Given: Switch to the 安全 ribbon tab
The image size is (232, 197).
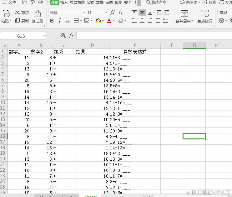Looking at the screenshot, I should pos(128,3).
